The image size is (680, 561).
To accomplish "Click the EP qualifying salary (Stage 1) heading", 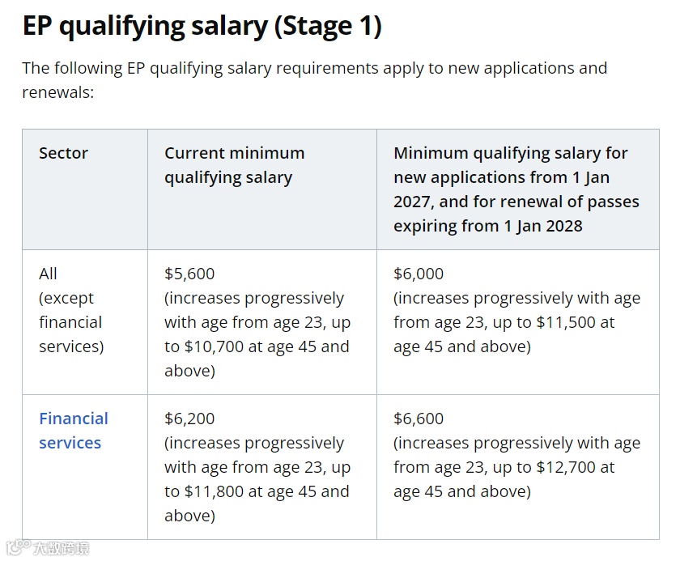I will [202, 26].
